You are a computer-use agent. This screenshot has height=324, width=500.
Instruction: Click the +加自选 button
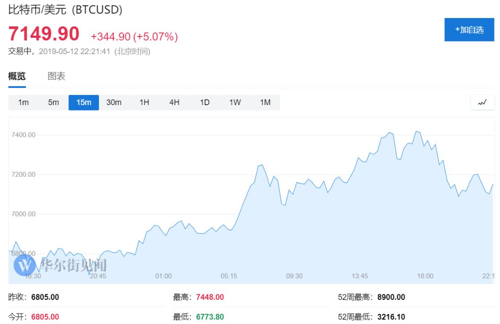point(469,30)
